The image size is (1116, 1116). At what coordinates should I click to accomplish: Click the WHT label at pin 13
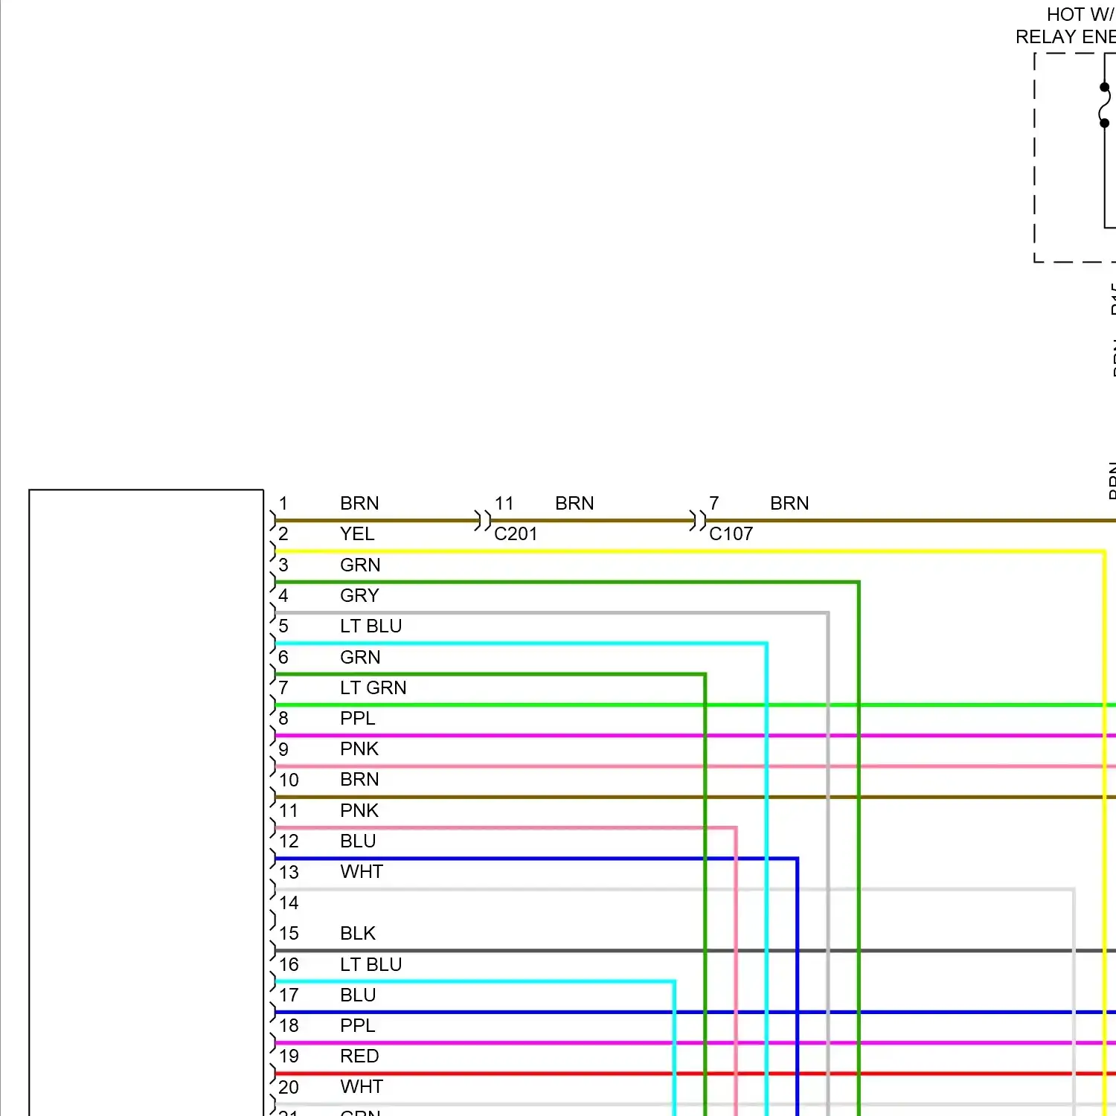[362, 872]
